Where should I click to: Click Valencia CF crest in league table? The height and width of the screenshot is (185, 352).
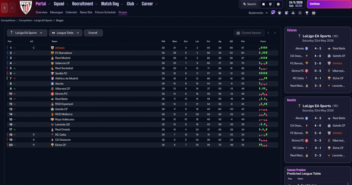tap(53, 63)
